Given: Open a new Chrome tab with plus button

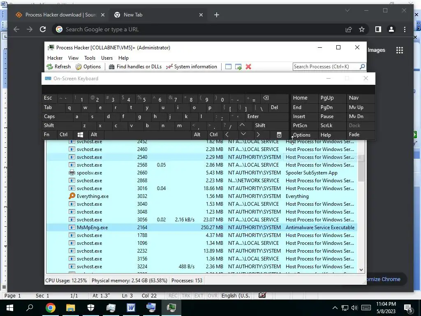Looking at the screenshot, I should click(217, 15).
